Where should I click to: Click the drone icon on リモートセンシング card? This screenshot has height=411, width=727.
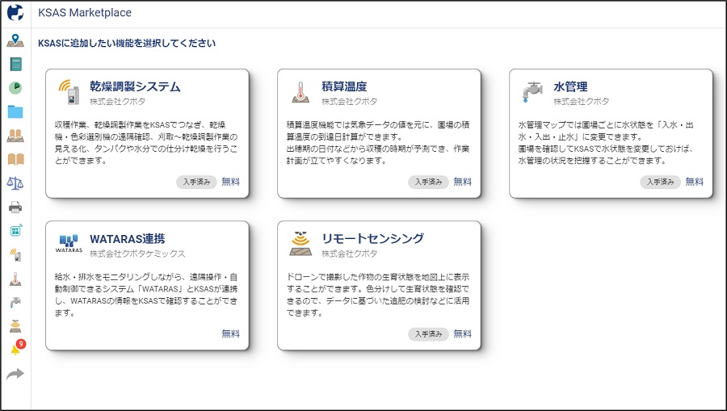(x=300, y=244)
